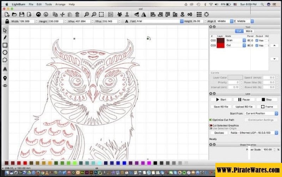Click the scissors Cut icon
This screenshot has height=177, width=282.
pos(62,14)
